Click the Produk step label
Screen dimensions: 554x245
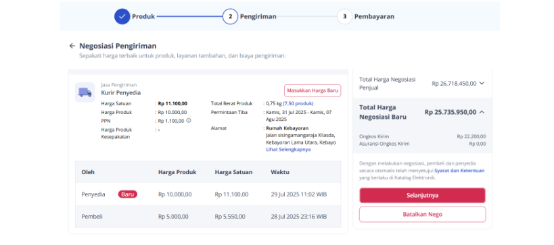(143, 17)
